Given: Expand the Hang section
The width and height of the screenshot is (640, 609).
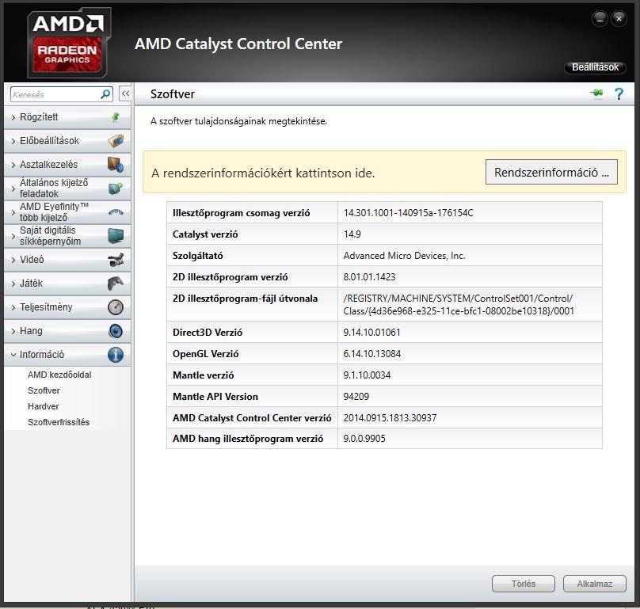Looking at the screenshot, I should pyautogui.click(x=67, y=330).
